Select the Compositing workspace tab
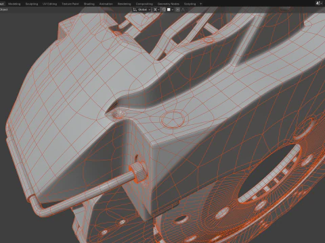The width and height of the screenshot is (325, 243). pyautogui.click(x=144, y=4)
